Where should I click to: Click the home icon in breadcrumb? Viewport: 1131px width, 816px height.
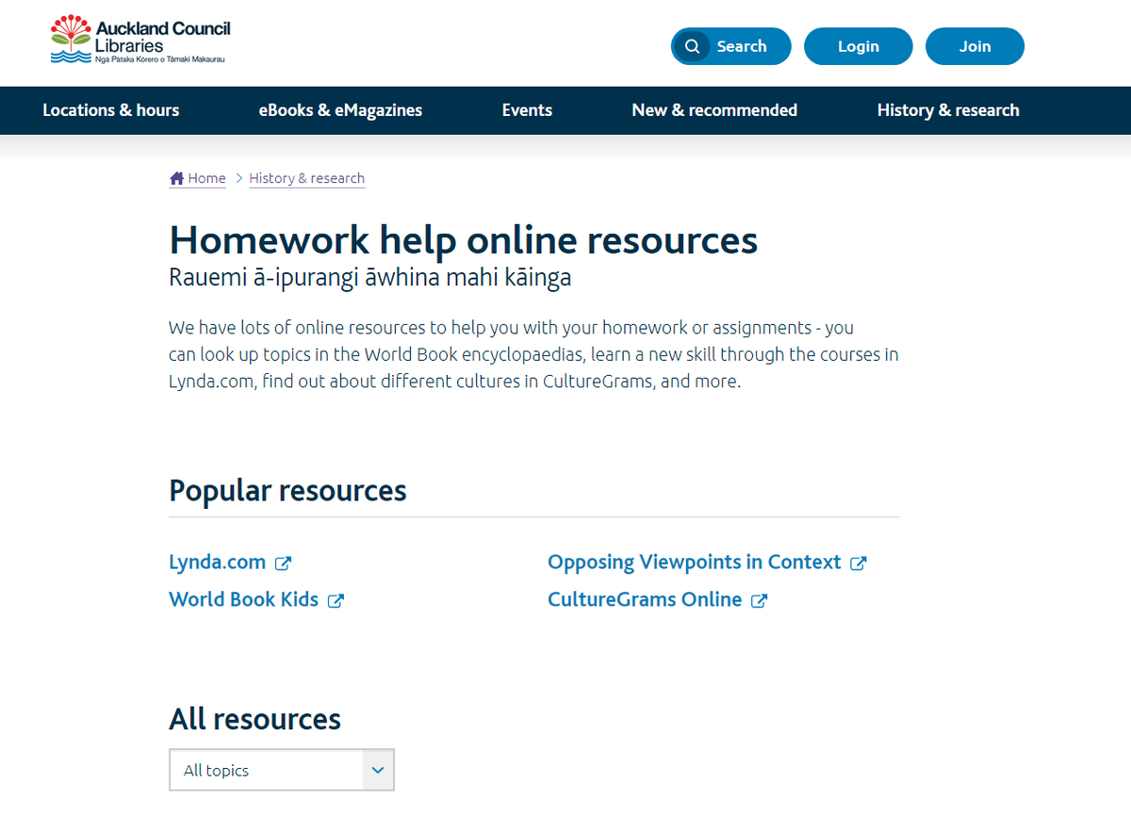176,178
